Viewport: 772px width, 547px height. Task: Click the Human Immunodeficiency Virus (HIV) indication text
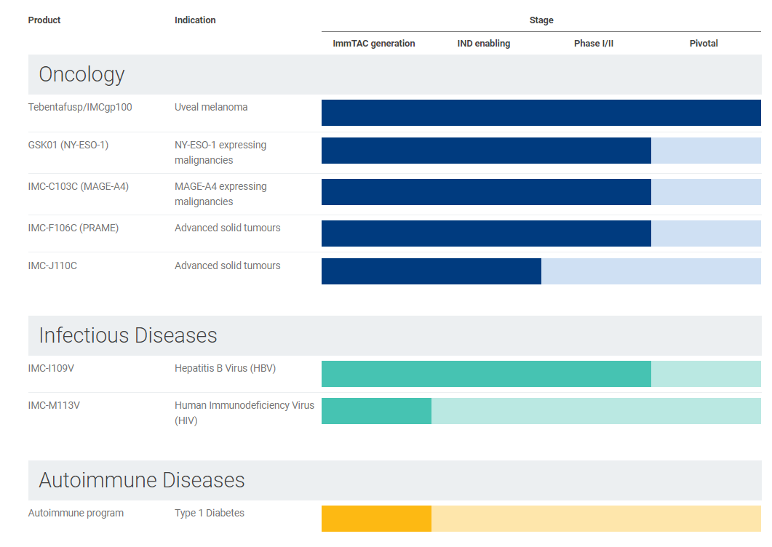[x=244, y=412]
